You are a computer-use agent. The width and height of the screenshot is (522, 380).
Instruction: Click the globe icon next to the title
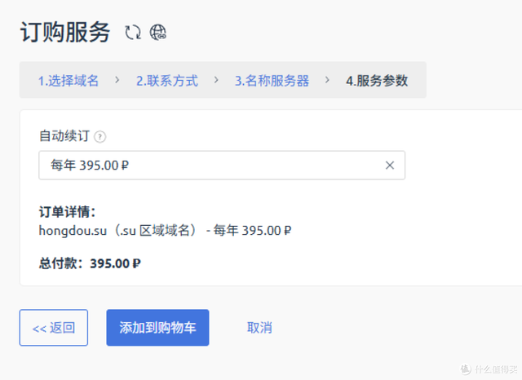click(158, 33)
